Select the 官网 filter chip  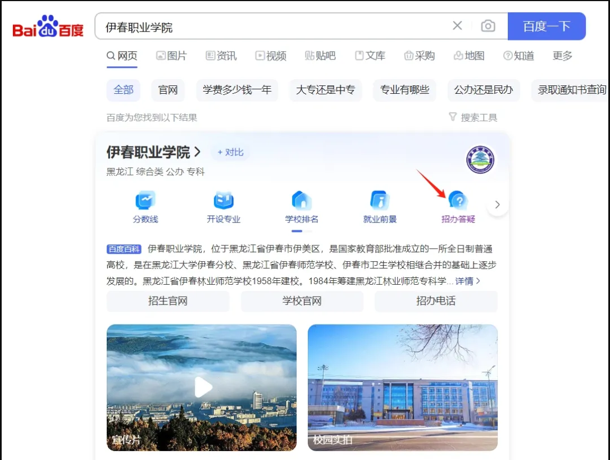168,90
